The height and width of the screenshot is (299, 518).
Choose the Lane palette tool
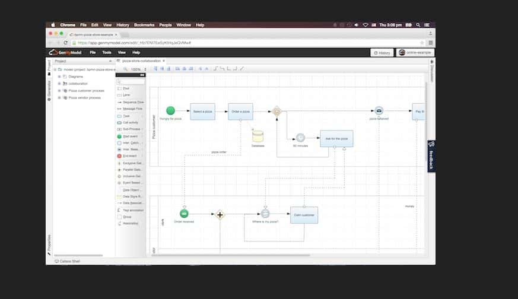click(x=126, y=95)
